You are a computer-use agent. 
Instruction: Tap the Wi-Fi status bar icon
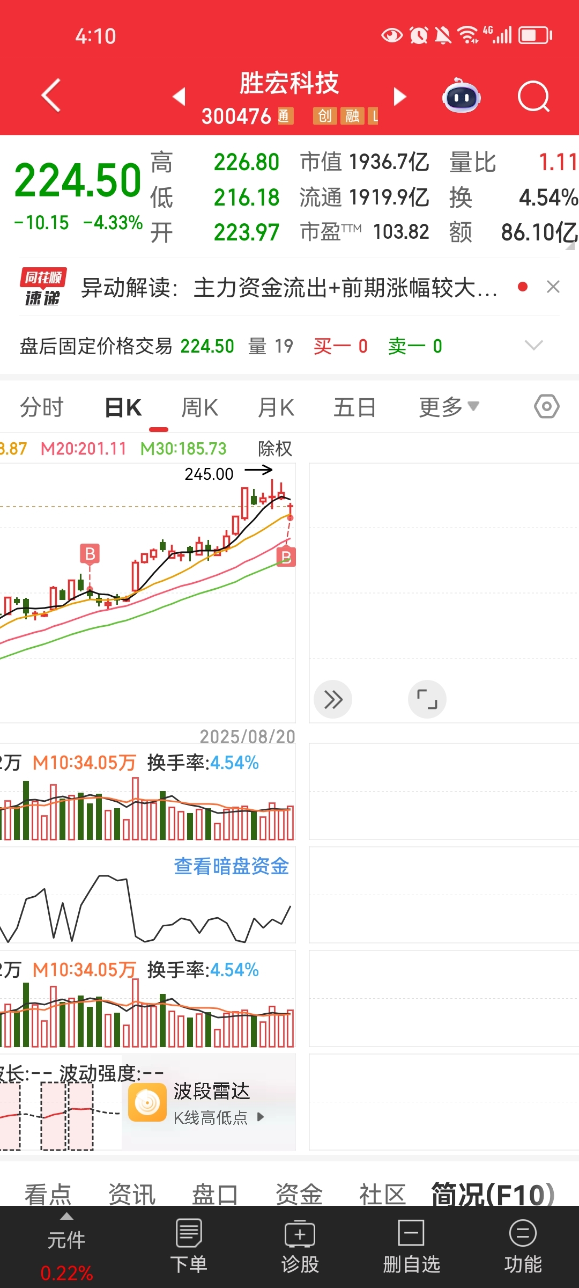[468, 35]
